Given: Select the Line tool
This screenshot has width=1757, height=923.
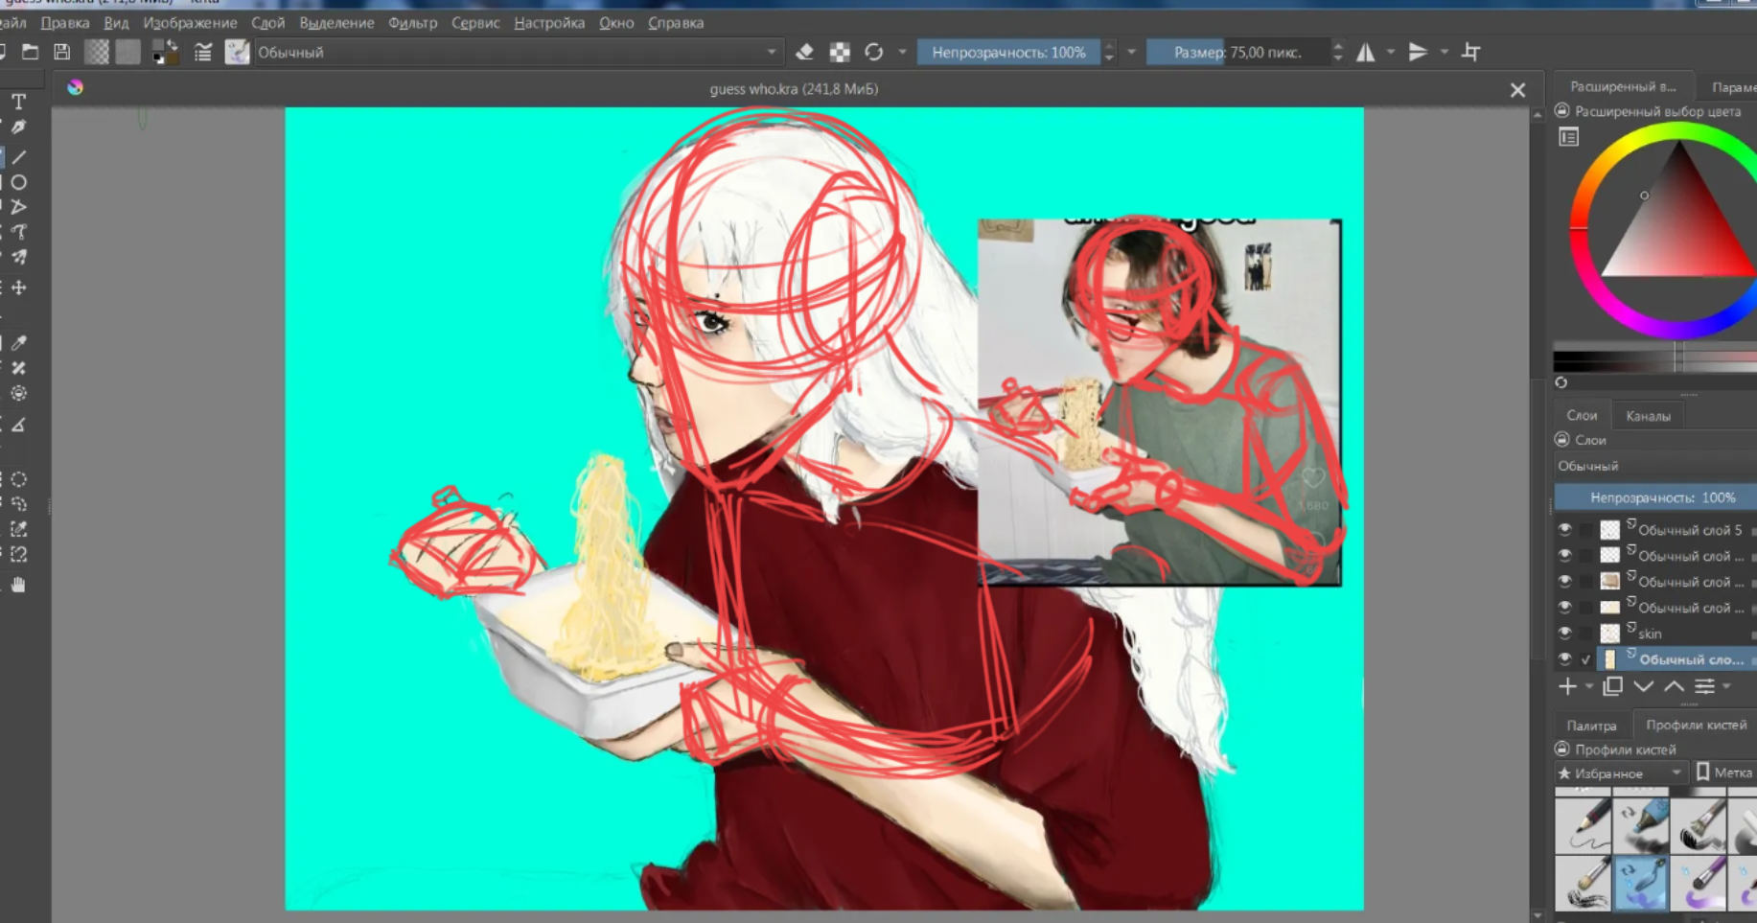Looking at the screenshot, I should (x=18, y=156).
